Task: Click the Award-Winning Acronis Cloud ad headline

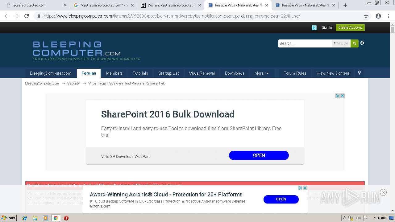Action: pos(166,195)
